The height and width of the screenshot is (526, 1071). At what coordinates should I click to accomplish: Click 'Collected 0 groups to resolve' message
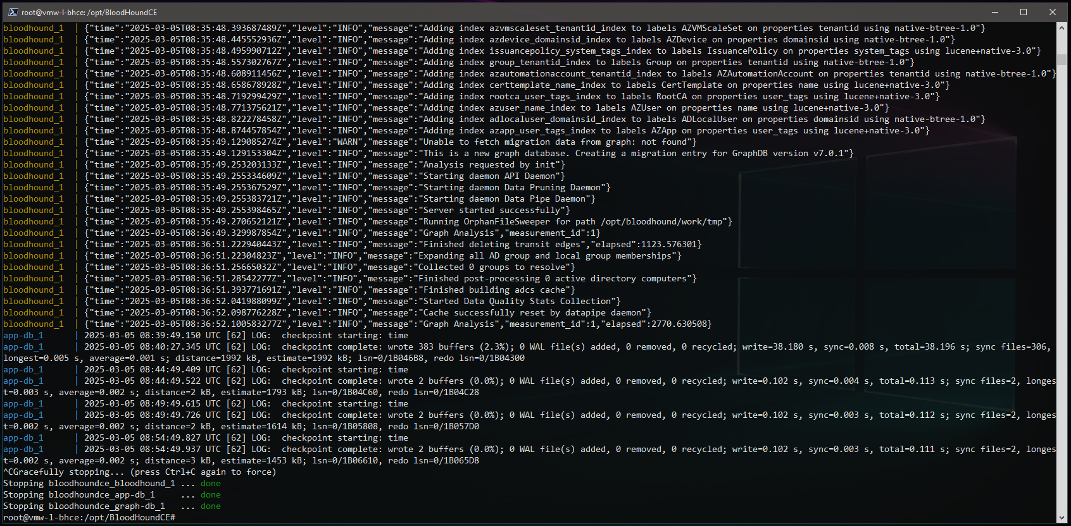pos(491,267)
